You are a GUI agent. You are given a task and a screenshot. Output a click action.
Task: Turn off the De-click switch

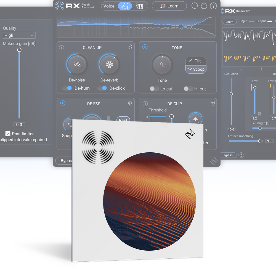tap(102, 88)
